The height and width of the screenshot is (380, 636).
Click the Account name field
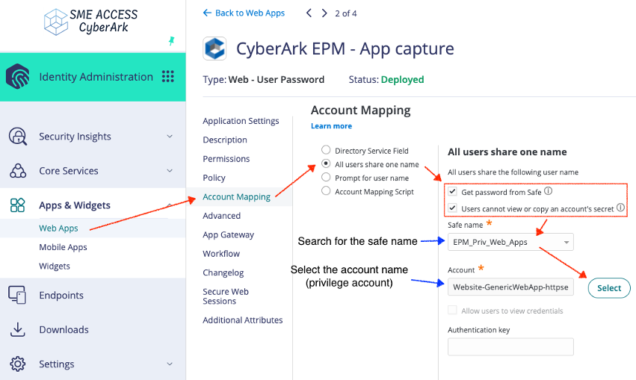510,287
